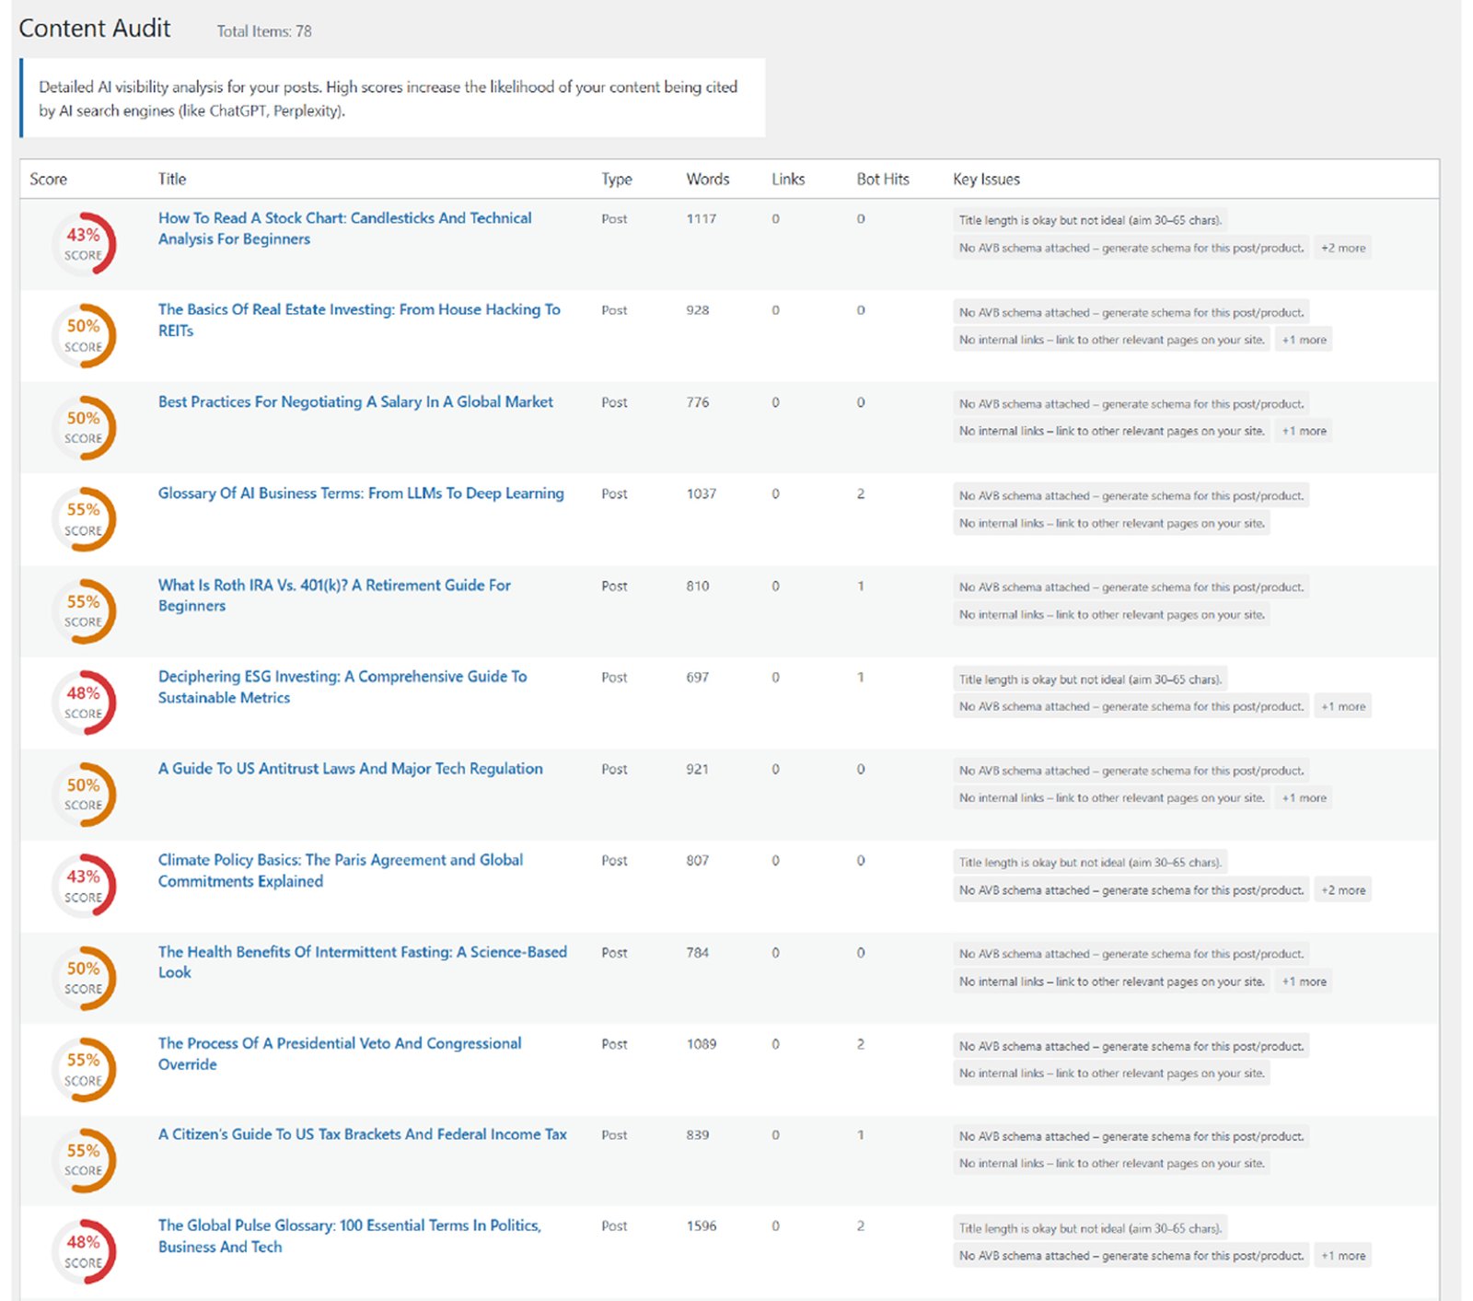Click score ring for Presidential Veto post
The image size is (1473, 1301).
click(83, 1069)
